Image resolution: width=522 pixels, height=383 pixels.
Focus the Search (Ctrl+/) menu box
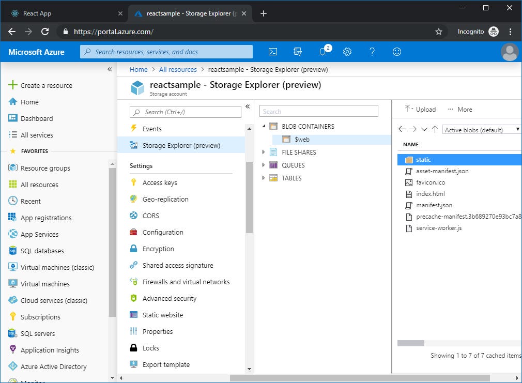[186, 112]
